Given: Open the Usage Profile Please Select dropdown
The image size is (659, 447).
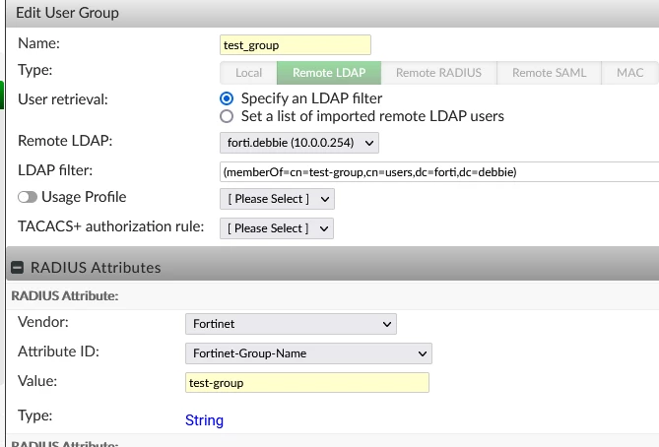Looking at the screenshot, I should [277, 199].
